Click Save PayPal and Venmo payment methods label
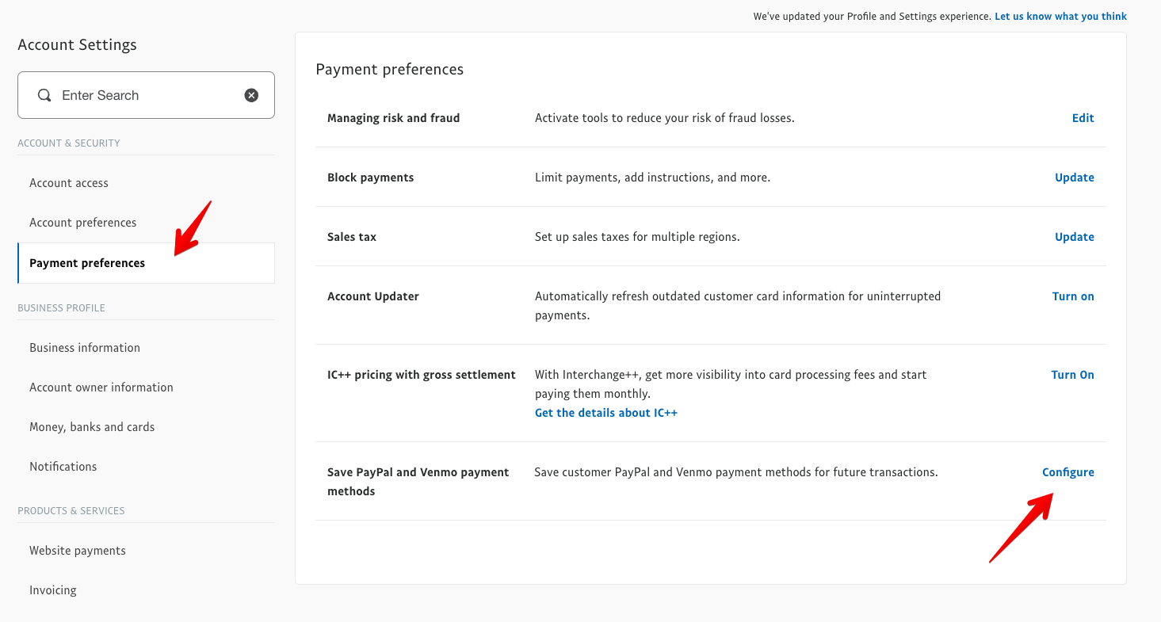1161x622 pixels. (418, 482)
